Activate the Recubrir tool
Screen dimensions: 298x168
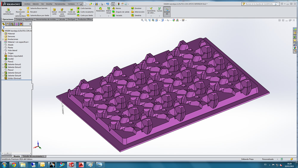(x=32, y=12)
